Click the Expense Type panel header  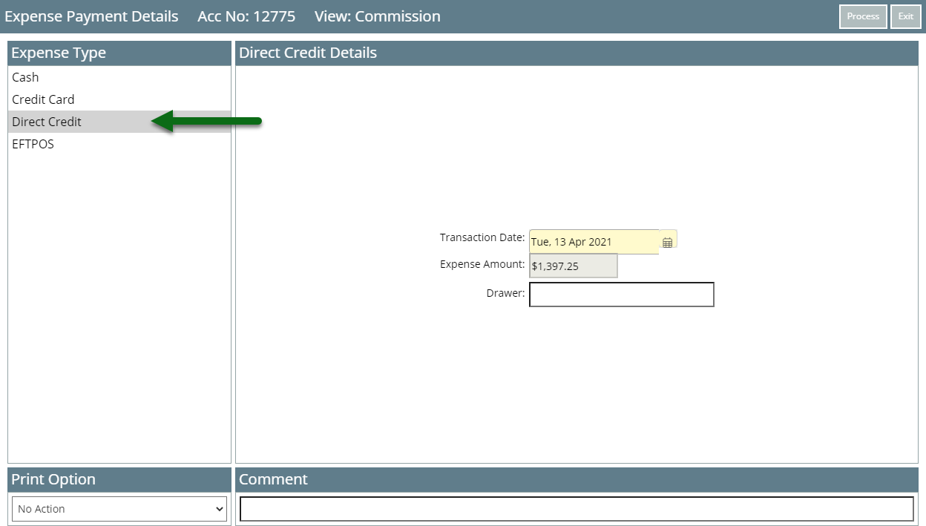(119, 53)
